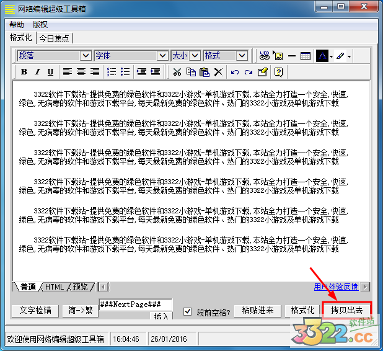Apply the font color A swatch

point(322,56)
